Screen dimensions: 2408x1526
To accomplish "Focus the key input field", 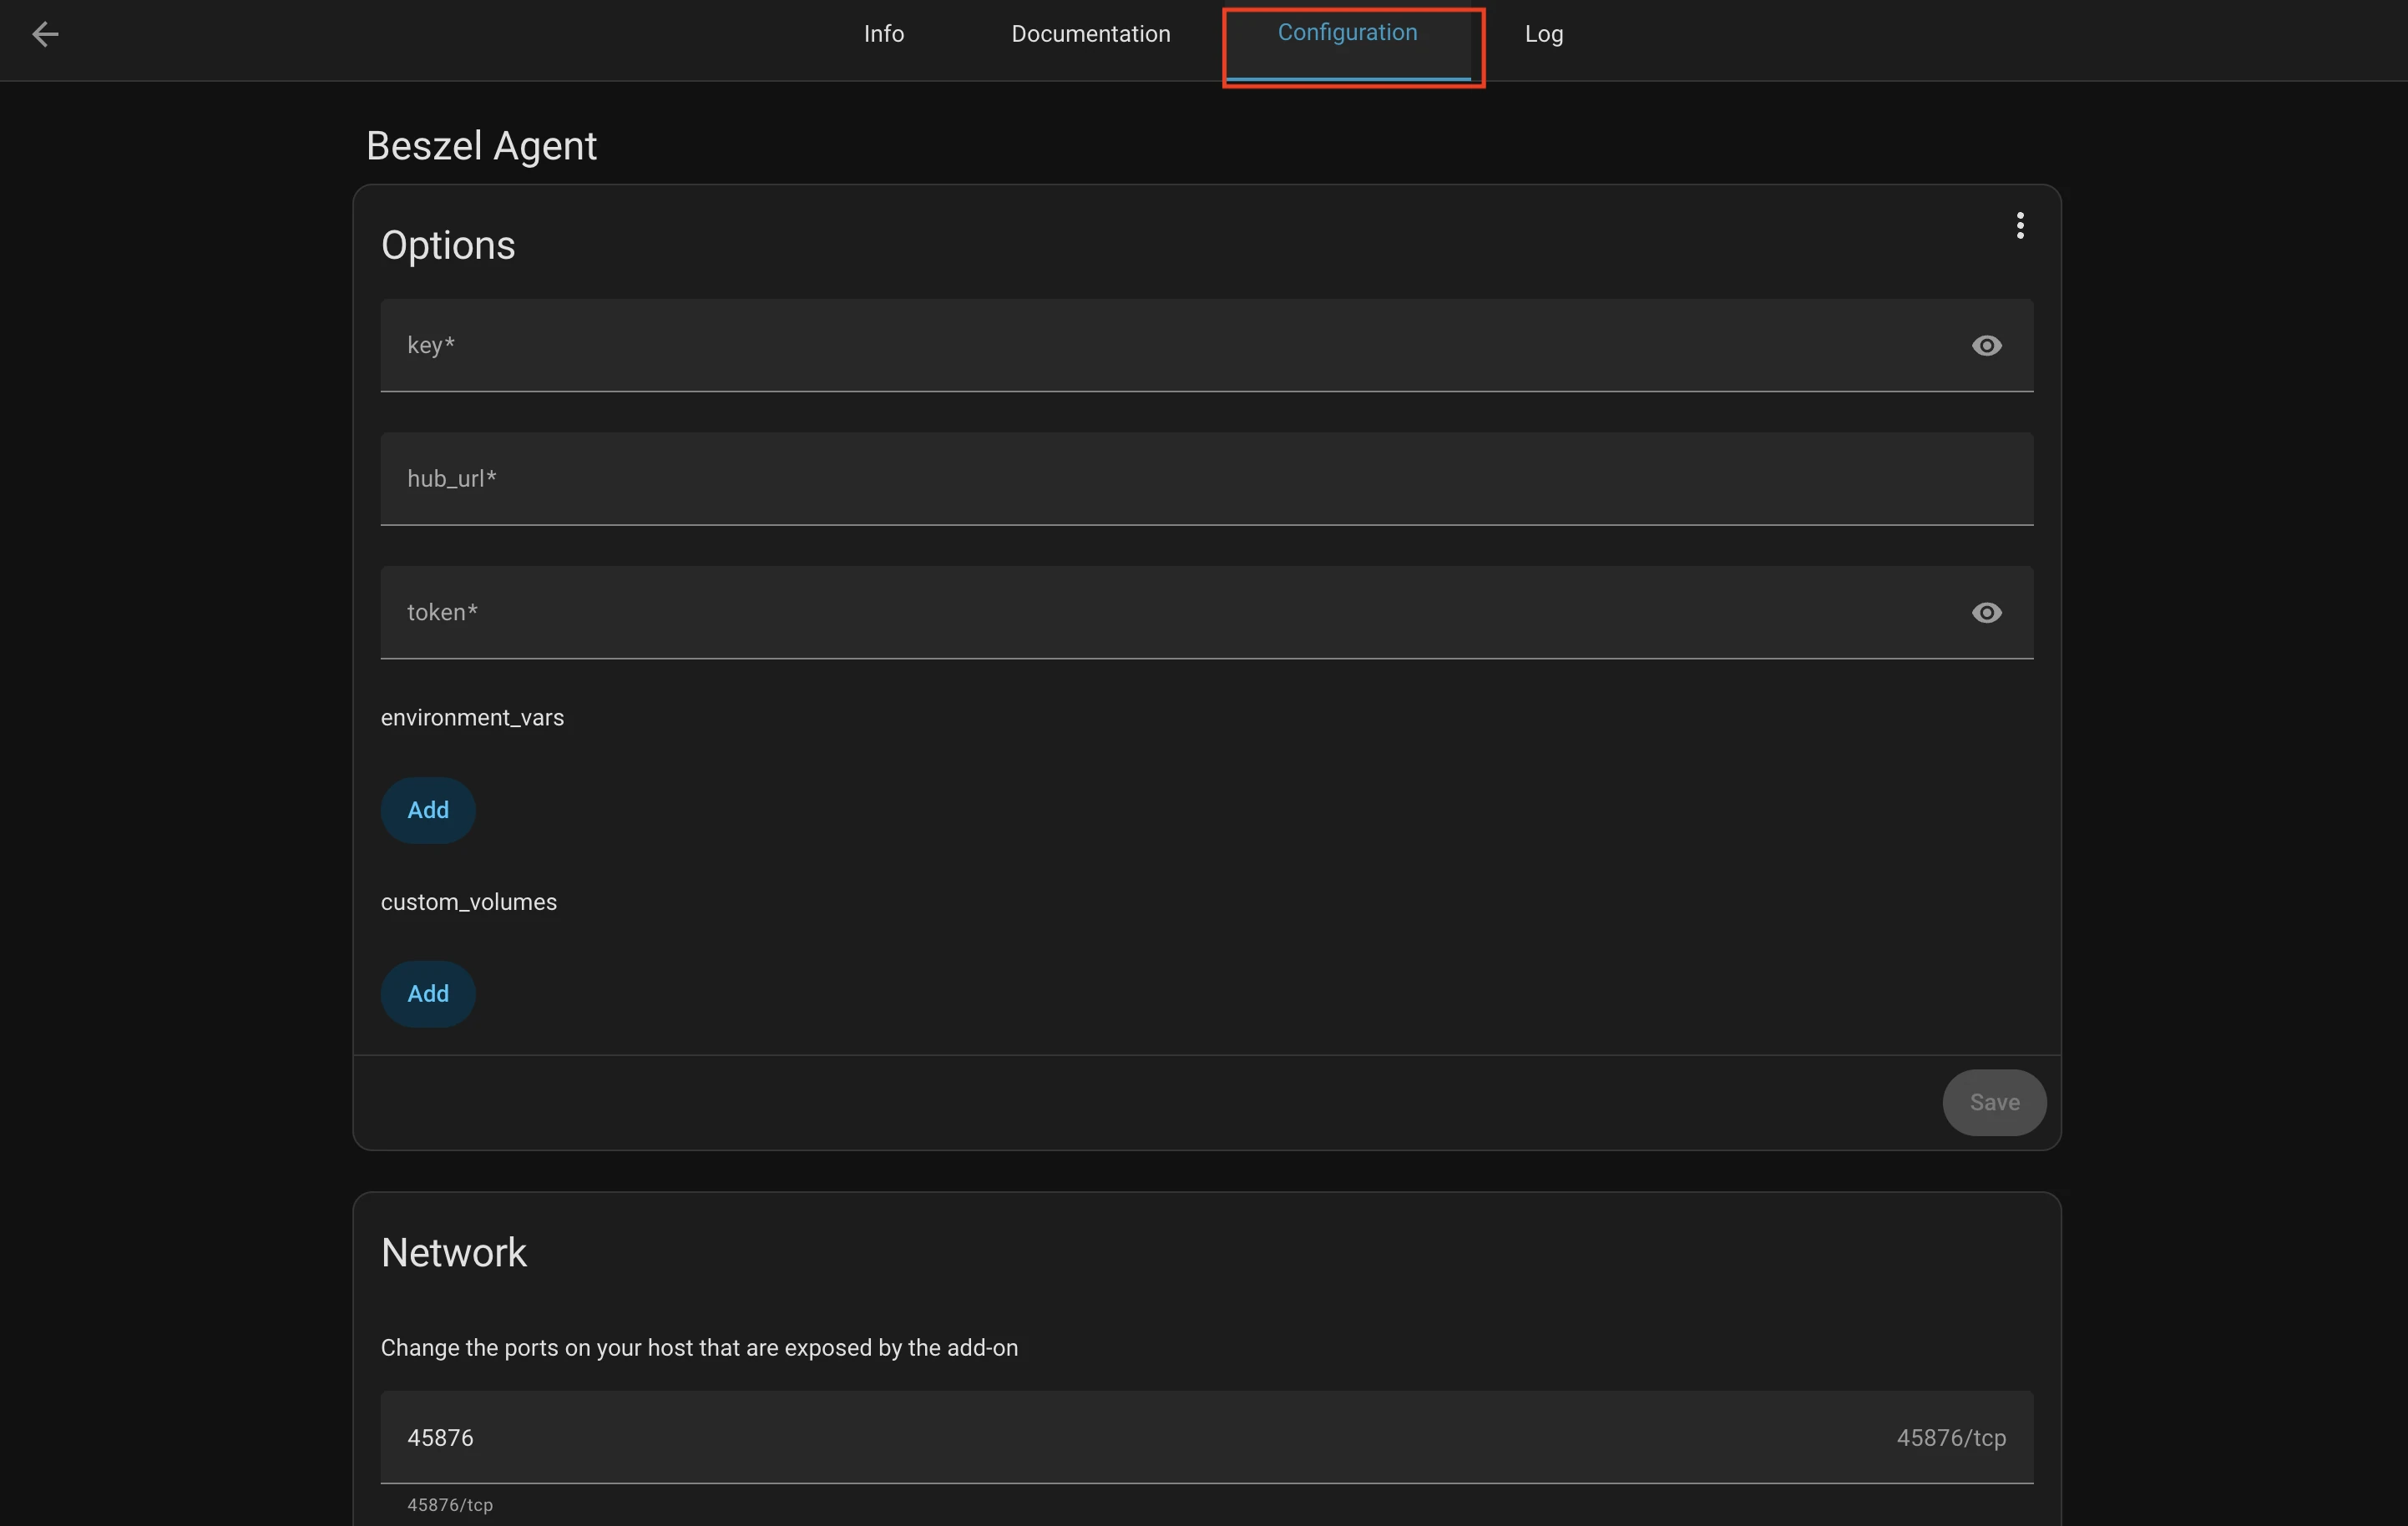I will (1207, 345).
